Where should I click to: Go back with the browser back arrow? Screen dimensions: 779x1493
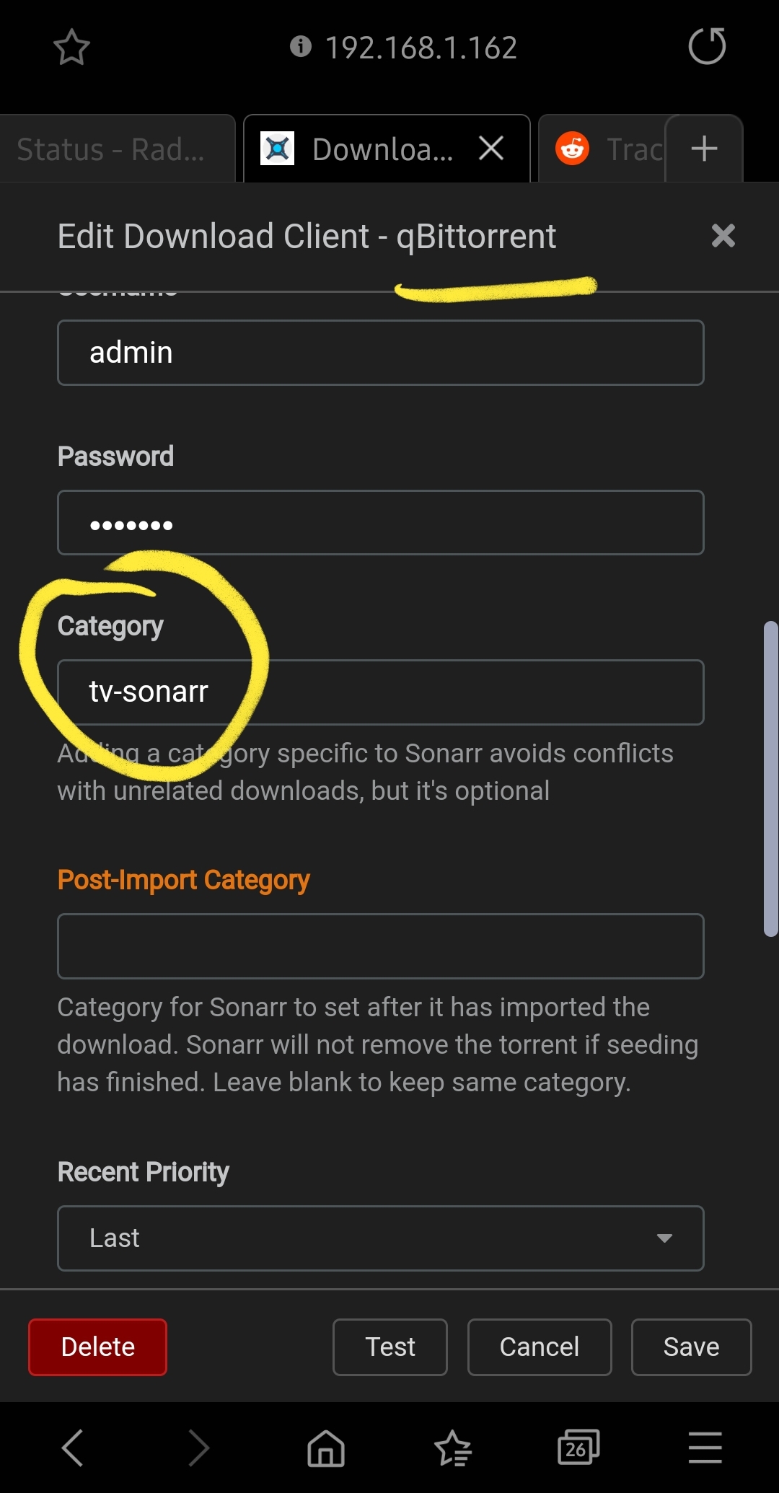pos(73,1448)
